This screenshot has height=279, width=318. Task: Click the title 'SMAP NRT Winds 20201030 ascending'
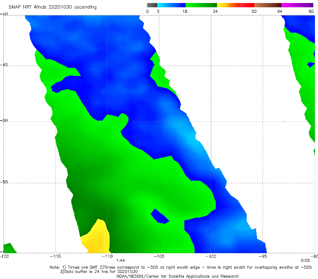coord(52,7)
